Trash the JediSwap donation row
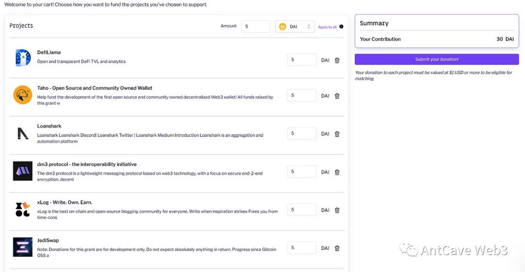Image resolution: width=525 pixels, height=272 pixels. click(337, 248)
